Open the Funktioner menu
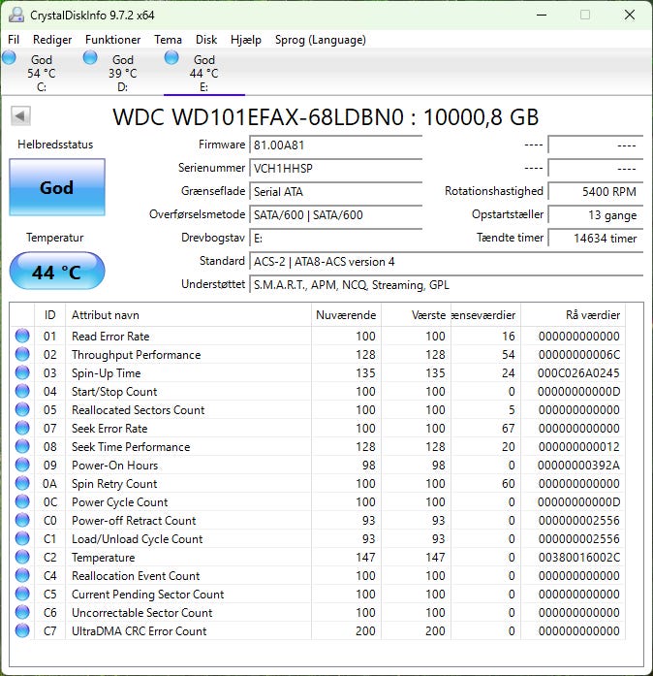653x676 pixels. click(x=112, y=40)
